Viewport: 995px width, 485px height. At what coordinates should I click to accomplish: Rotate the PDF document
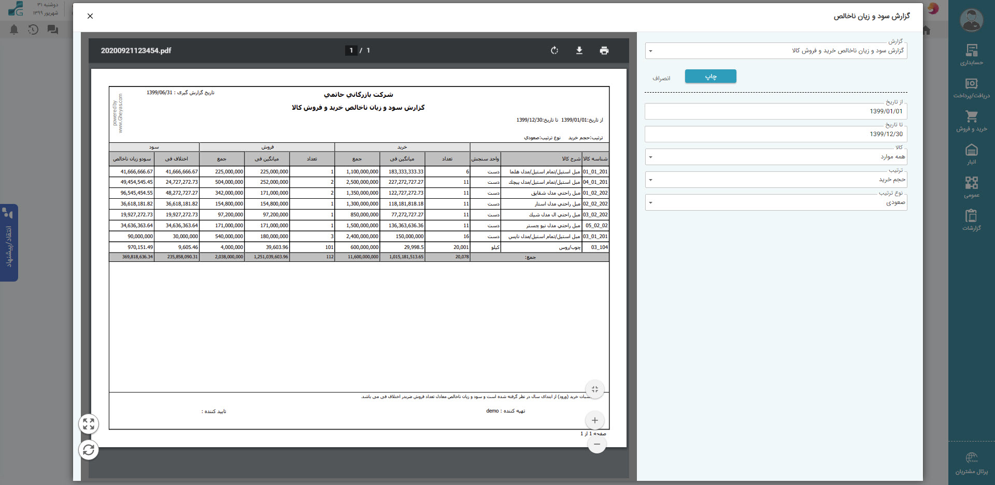pyautogui.click(x=555, y=51)
